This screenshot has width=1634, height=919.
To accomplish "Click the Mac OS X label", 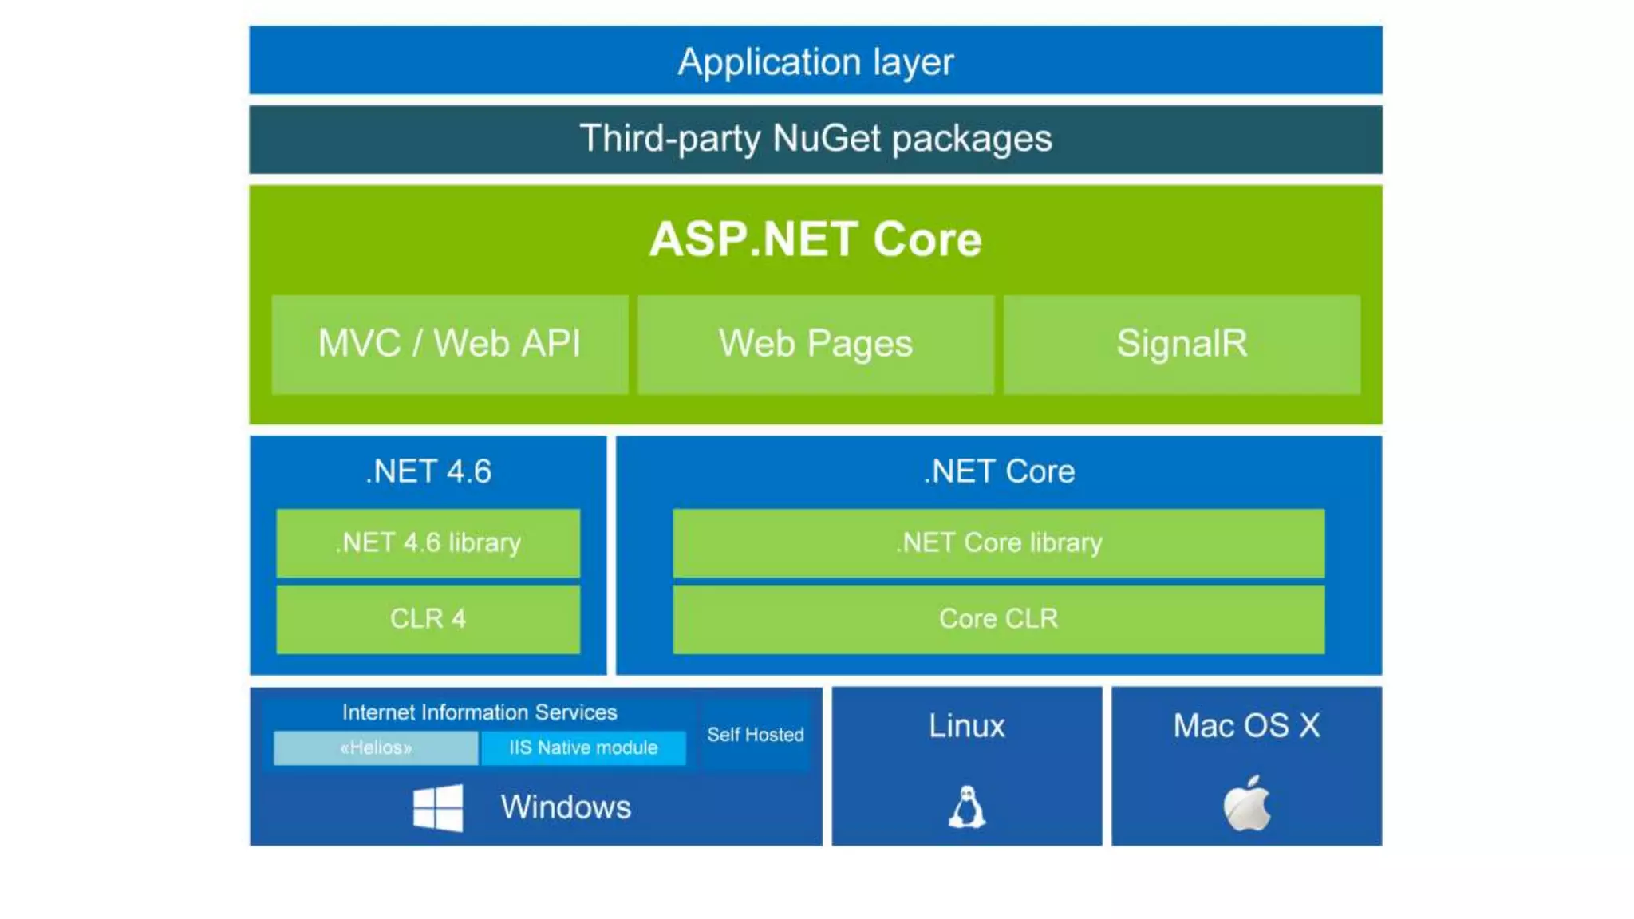I will coord(1246,726).
